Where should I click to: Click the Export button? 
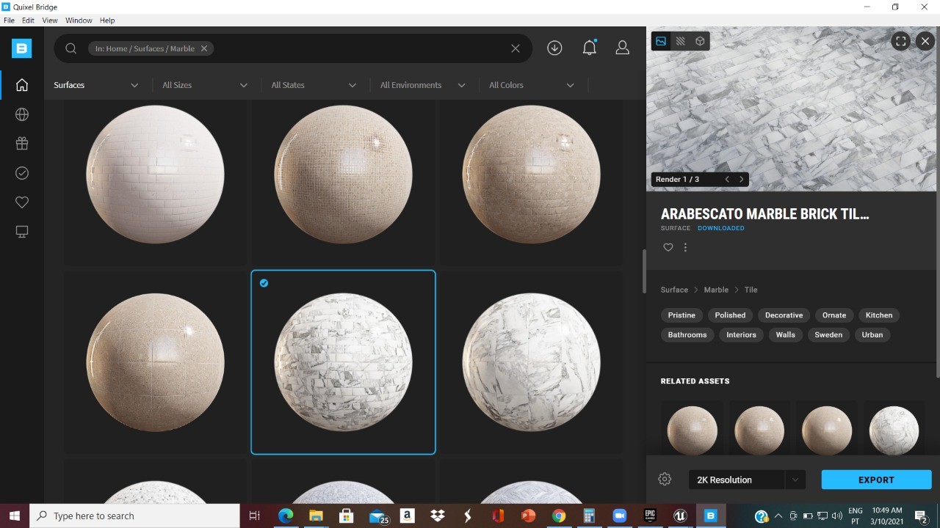876,479
